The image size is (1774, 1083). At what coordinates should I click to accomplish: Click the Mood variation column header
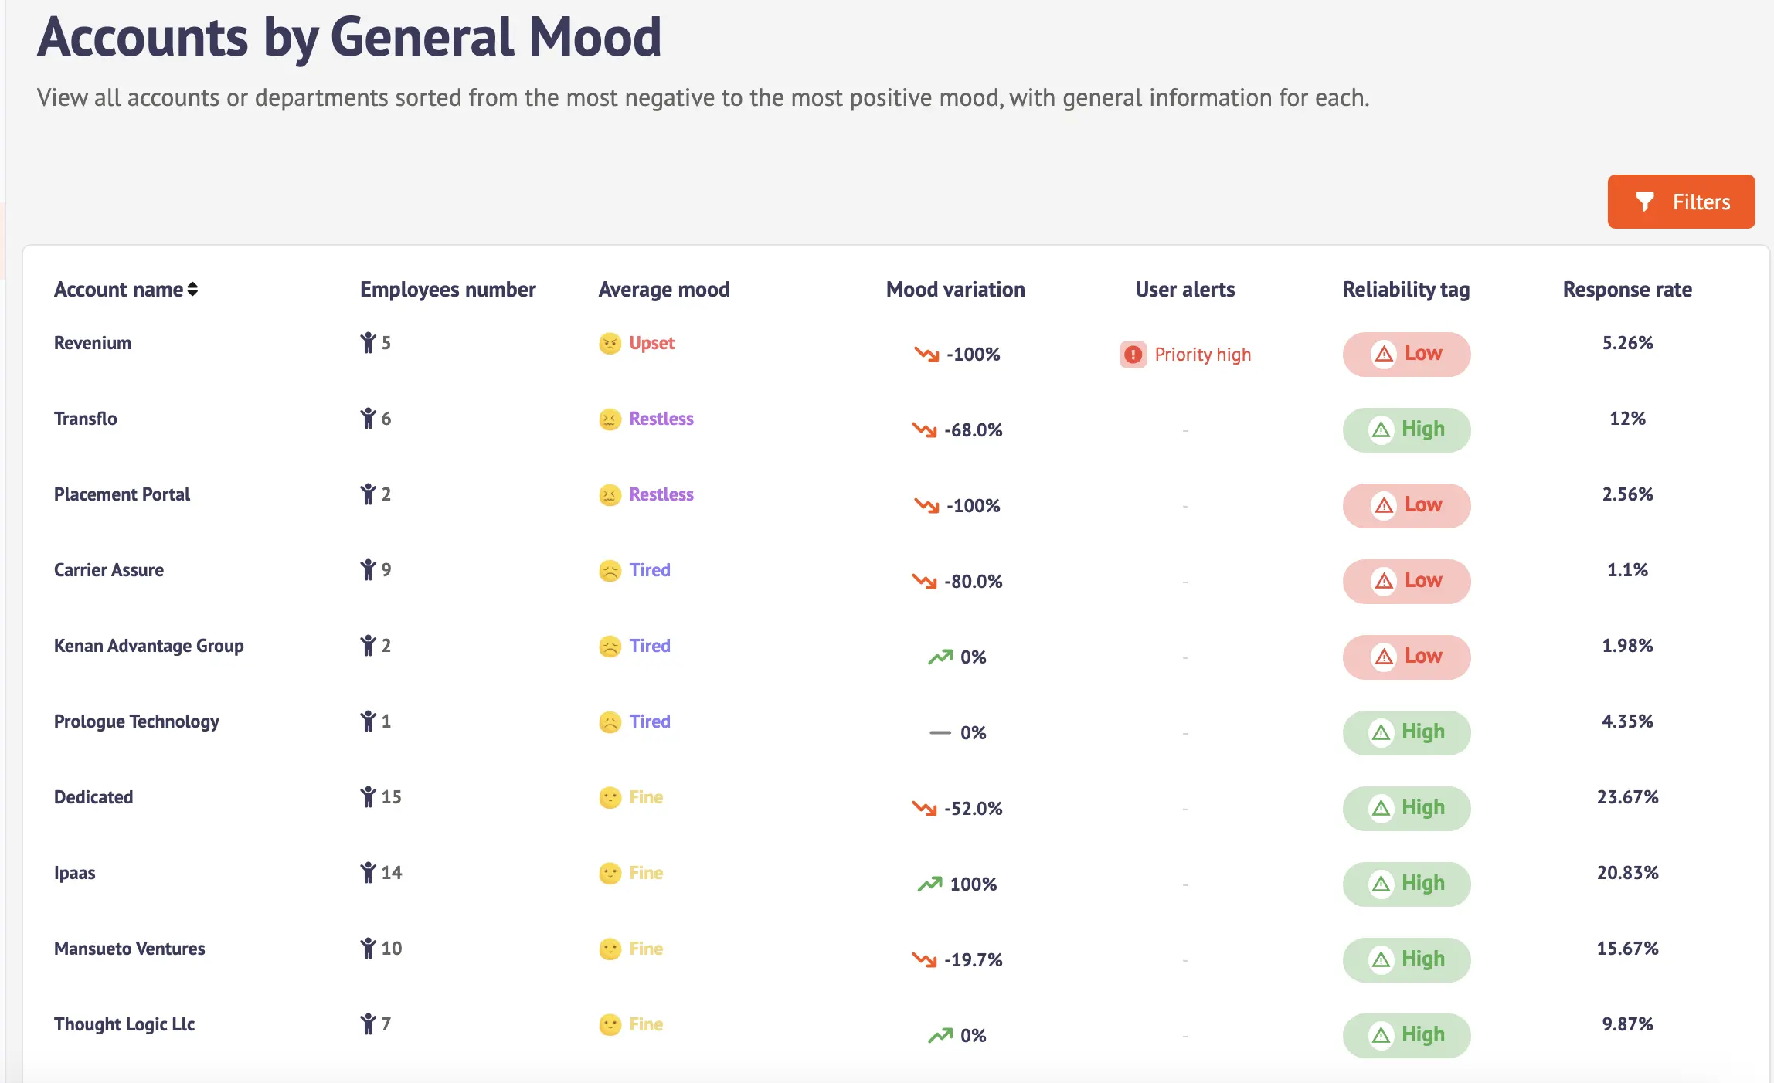point(955,290)
